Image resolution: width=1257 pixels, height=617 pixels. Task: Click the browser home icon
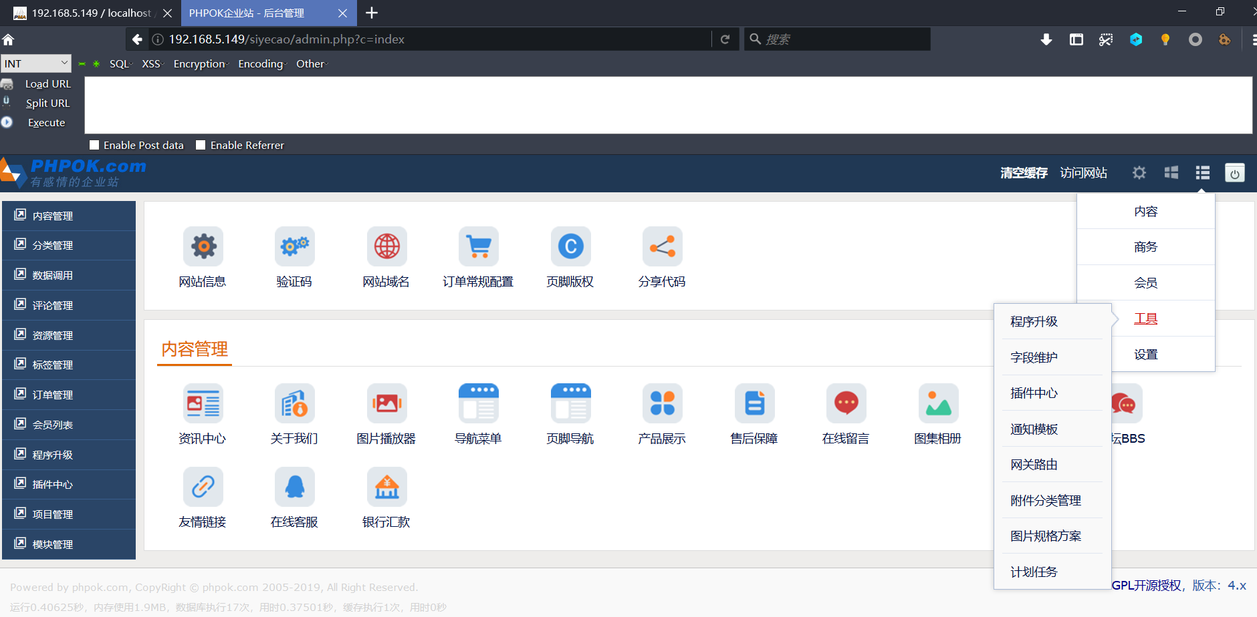8,39
